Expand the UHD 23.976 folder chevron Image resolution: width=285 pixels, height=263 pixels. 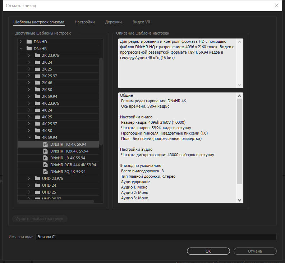click(29, 178)
